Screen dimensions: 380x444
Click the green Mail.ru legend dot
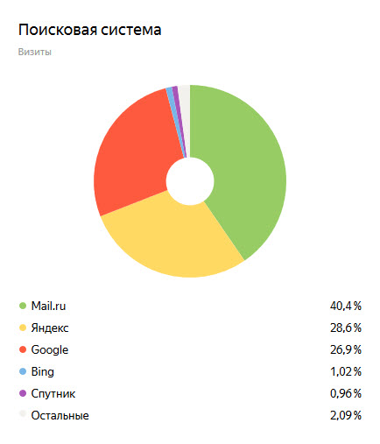(23, 306)
